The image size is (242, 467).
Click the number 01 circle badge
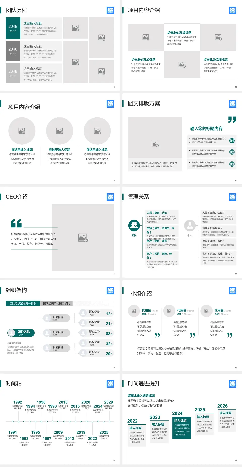(232, 141)
